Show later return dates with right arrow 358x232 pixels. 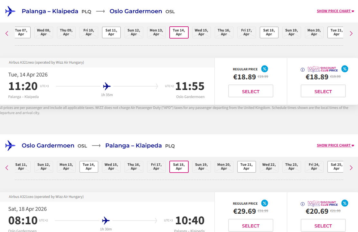point(351,167)
